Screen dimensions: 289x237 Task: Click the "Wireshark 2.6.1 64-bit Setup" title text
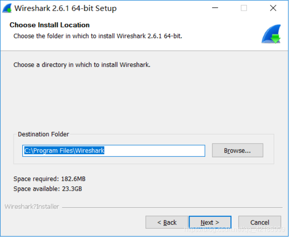[65, 8]
